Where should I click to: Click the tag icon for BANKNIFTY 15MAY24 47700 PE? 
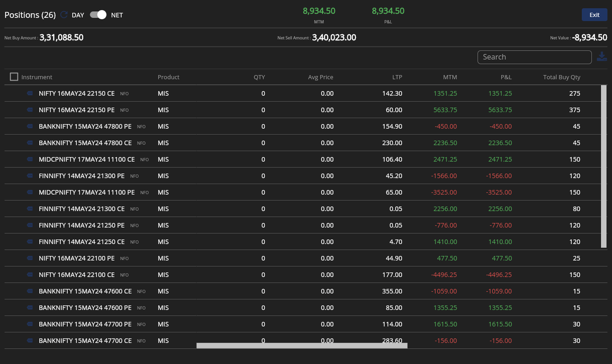click(x=30, y=324)
